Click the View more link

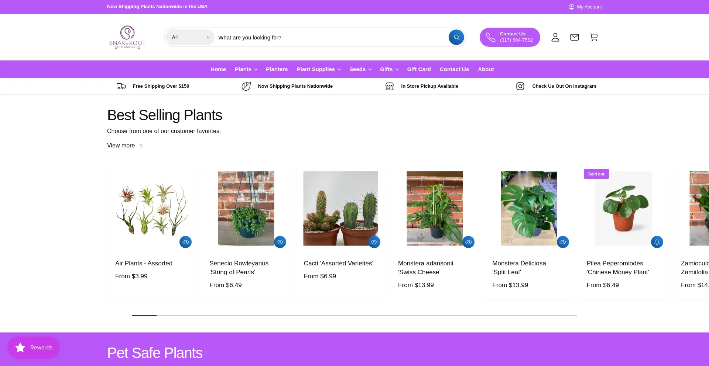click(x=125, y=146)
